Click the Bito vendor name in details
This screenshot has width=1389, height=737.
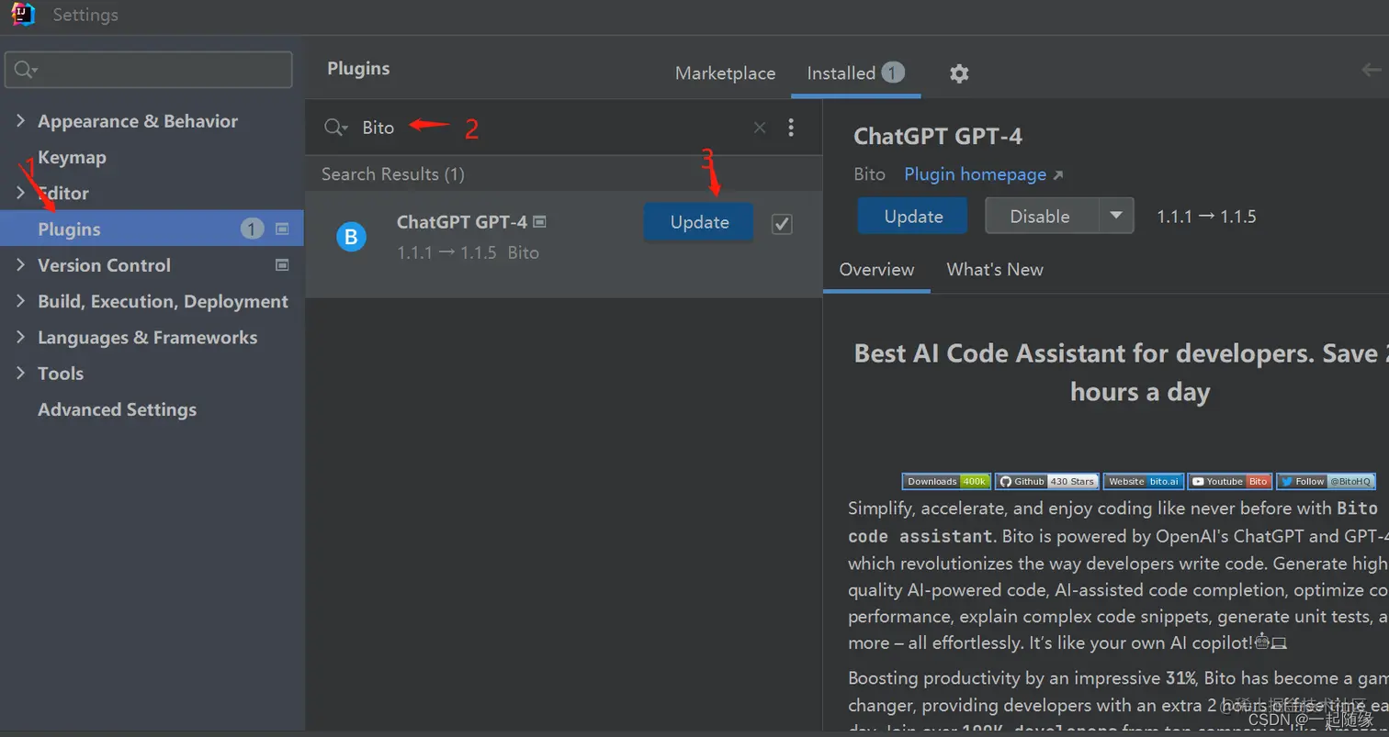(869, 174)
